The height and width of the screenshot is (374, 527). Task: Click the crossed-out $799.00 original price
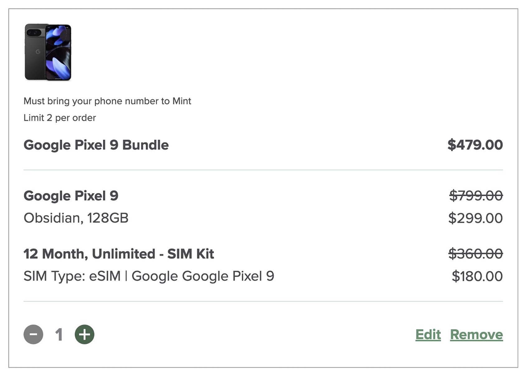[x=476, y=196]
